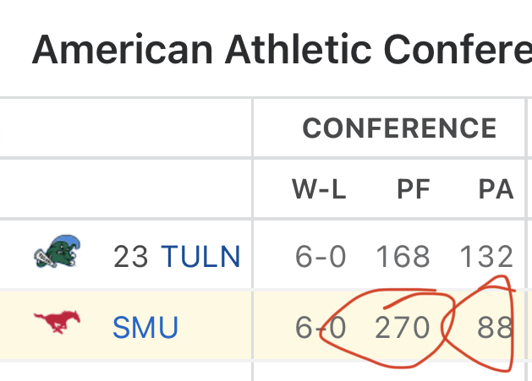Click the PA column header

[496, 189]
